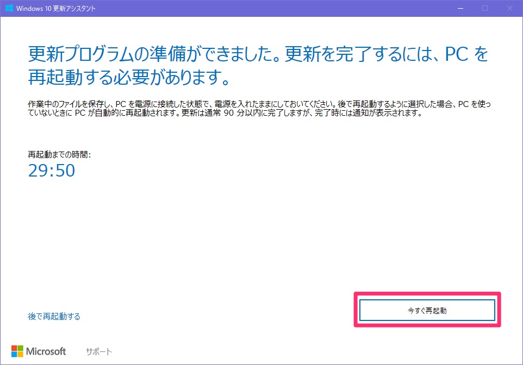The height and width of the screenshot is (365, 523).
Task: Click the disabled maximize button
Action: 485,8
